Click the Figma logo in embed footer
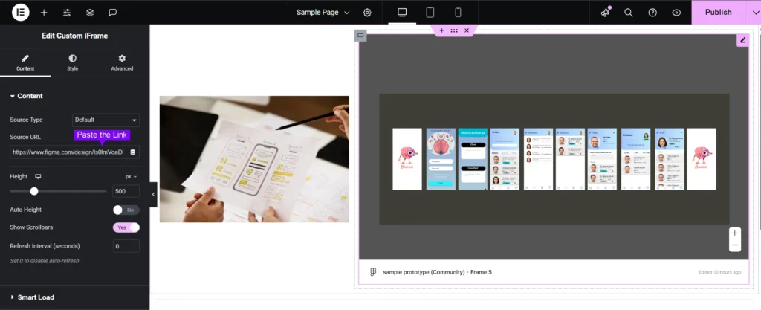The image size is (761, 310). point(373,272)
